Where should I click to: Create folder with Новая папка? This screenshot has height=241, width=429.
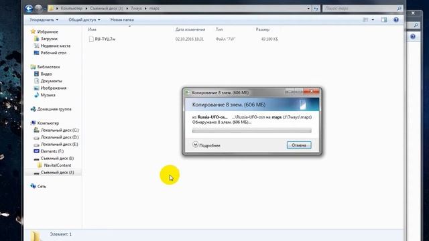click(122, 19)
